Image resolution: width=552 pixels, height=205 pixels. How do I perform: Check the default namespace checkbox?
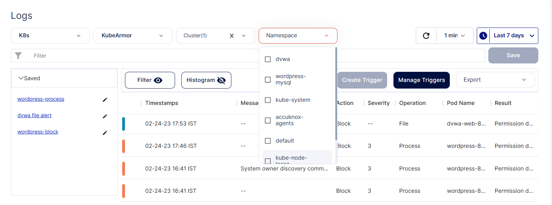[268, 141]
